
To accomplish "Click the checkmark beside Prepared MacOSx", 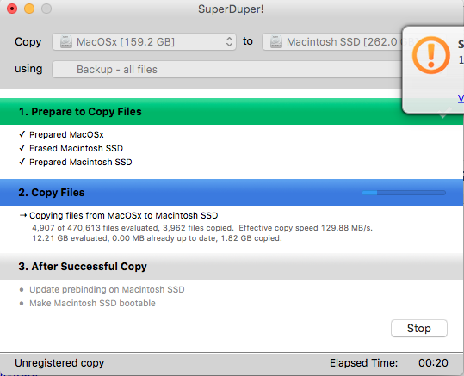I will 22,134.
